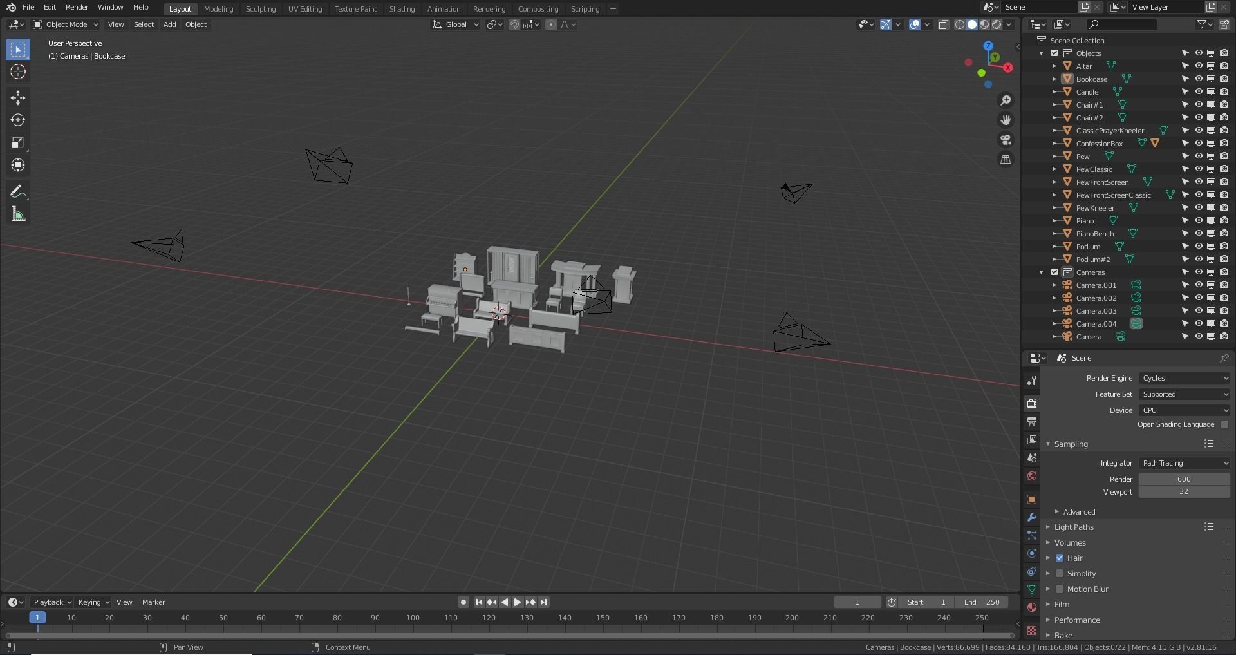Open the Keying popover
This screenshot has height=655, width=1236.
[x=93, y=602]
